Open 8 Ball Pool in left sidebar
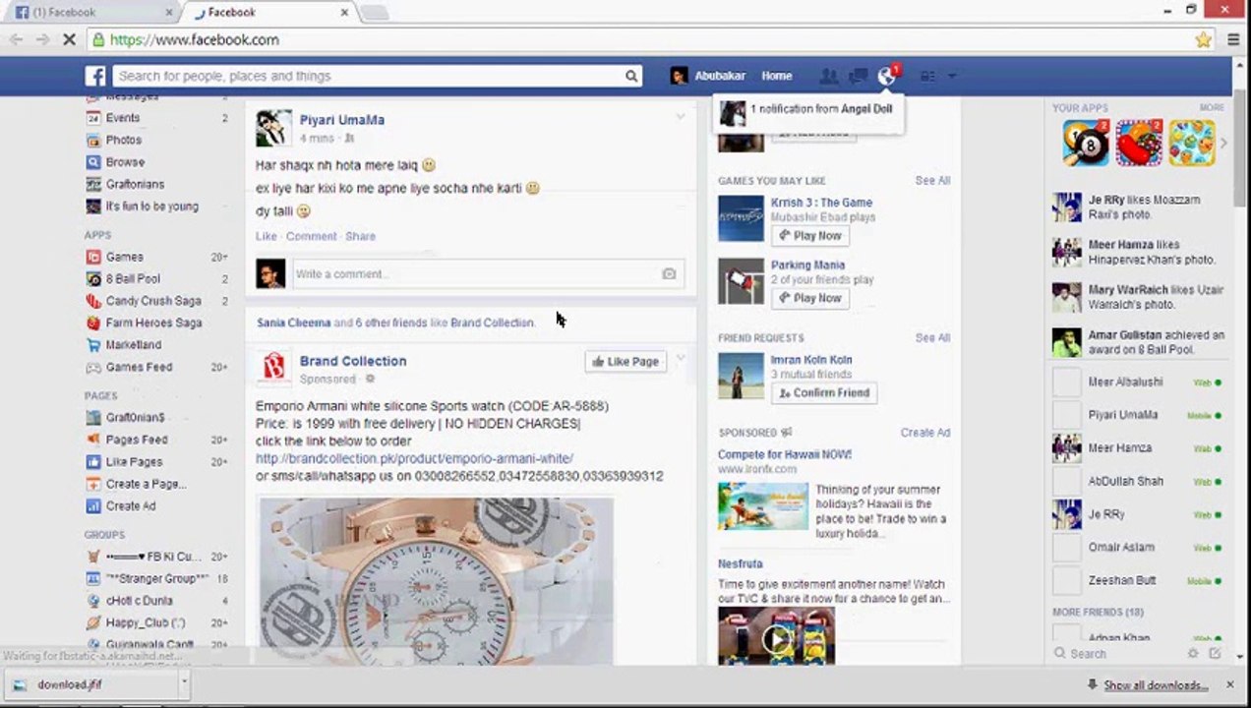 point(133,279)
